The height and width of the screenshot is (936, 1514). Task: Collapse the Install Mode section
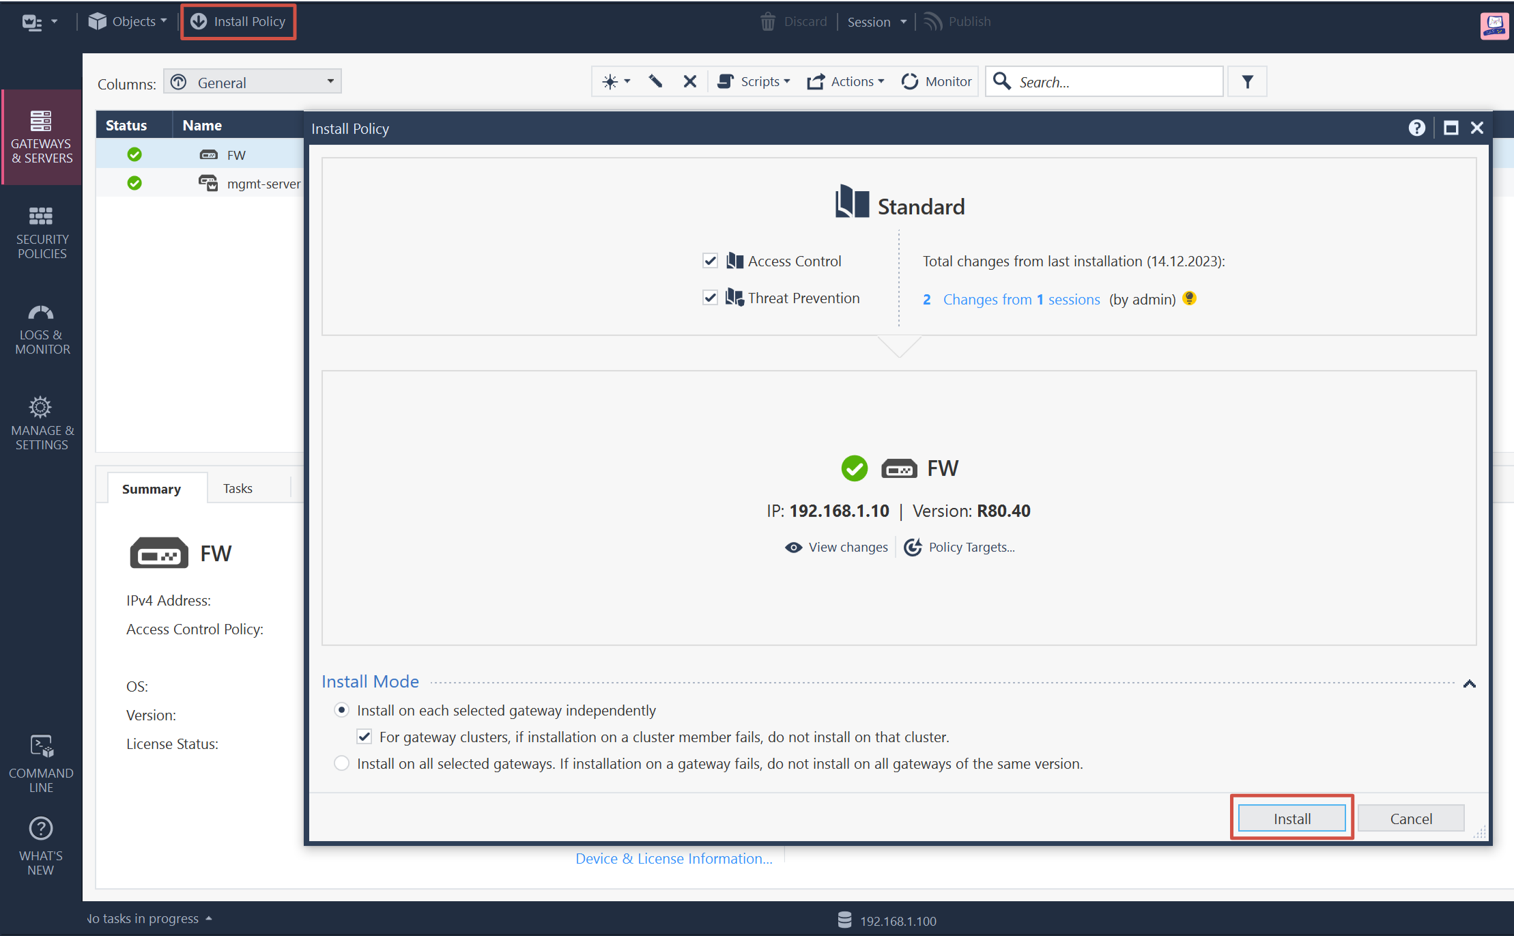point(1469,683)
